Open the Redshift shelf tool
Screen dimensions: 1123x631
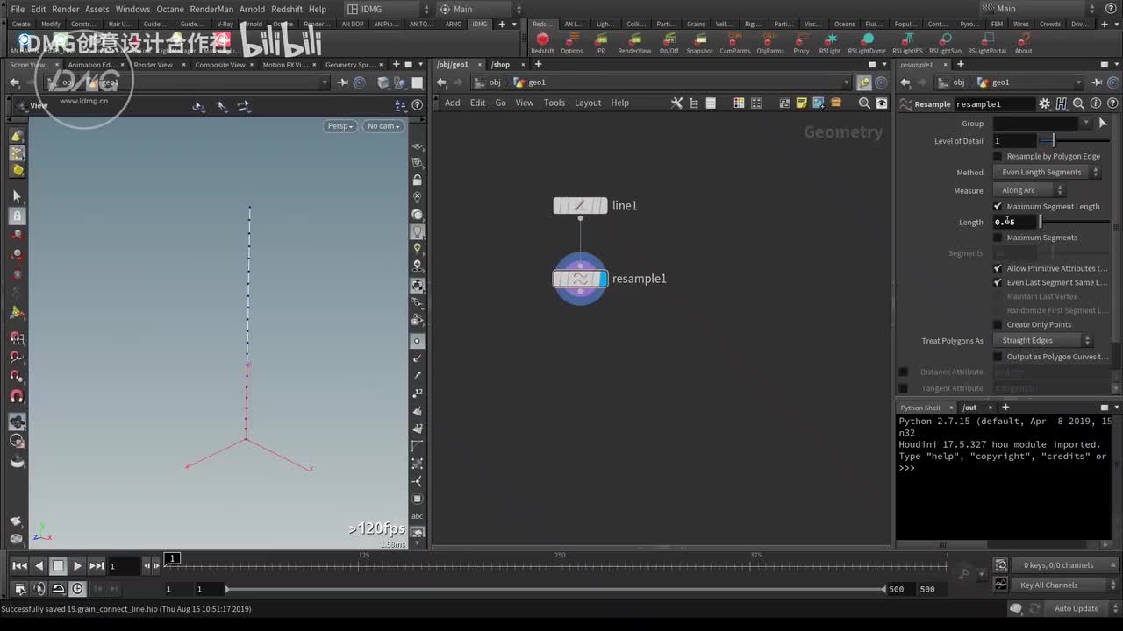pos(542,44)
